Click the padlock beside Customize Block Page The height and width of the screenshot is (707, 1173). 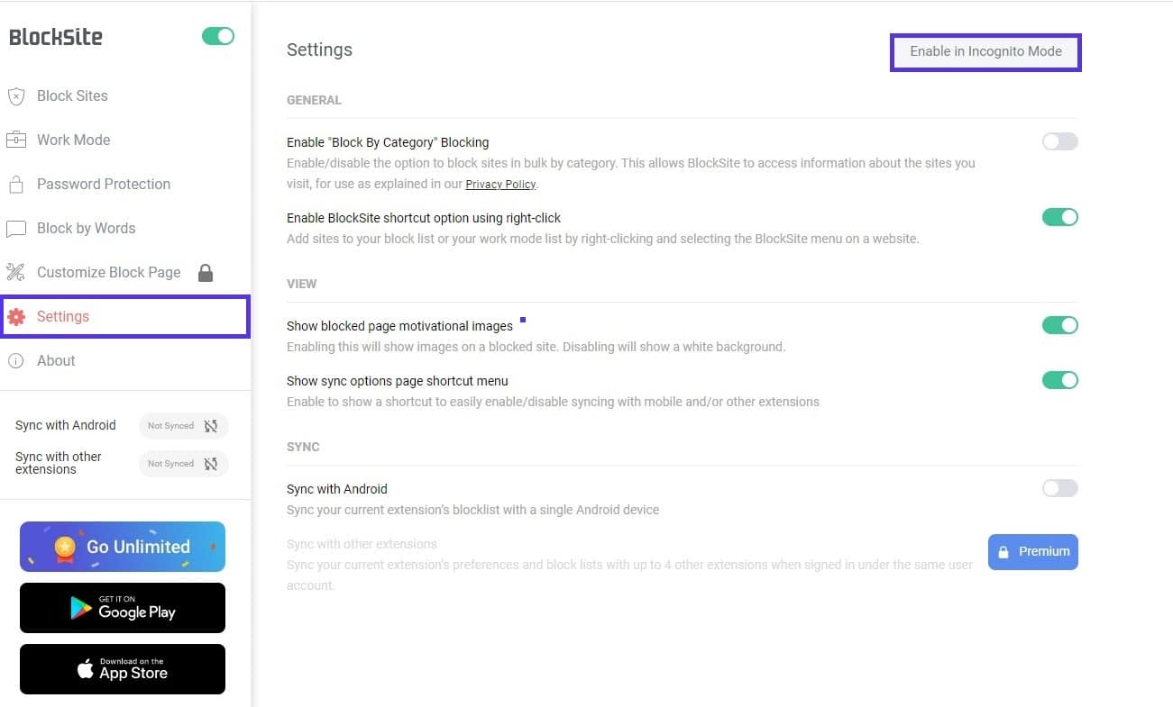206,272
